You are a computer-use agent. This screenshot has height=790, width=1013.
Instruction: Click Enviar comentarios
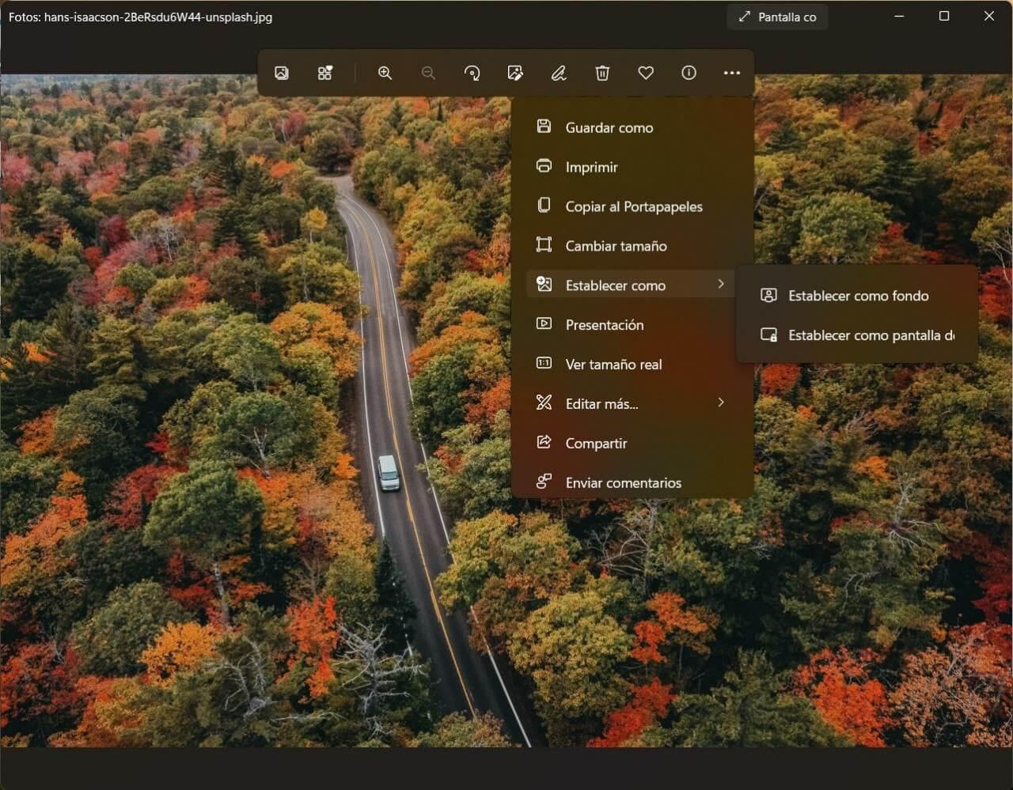point(623,482)
